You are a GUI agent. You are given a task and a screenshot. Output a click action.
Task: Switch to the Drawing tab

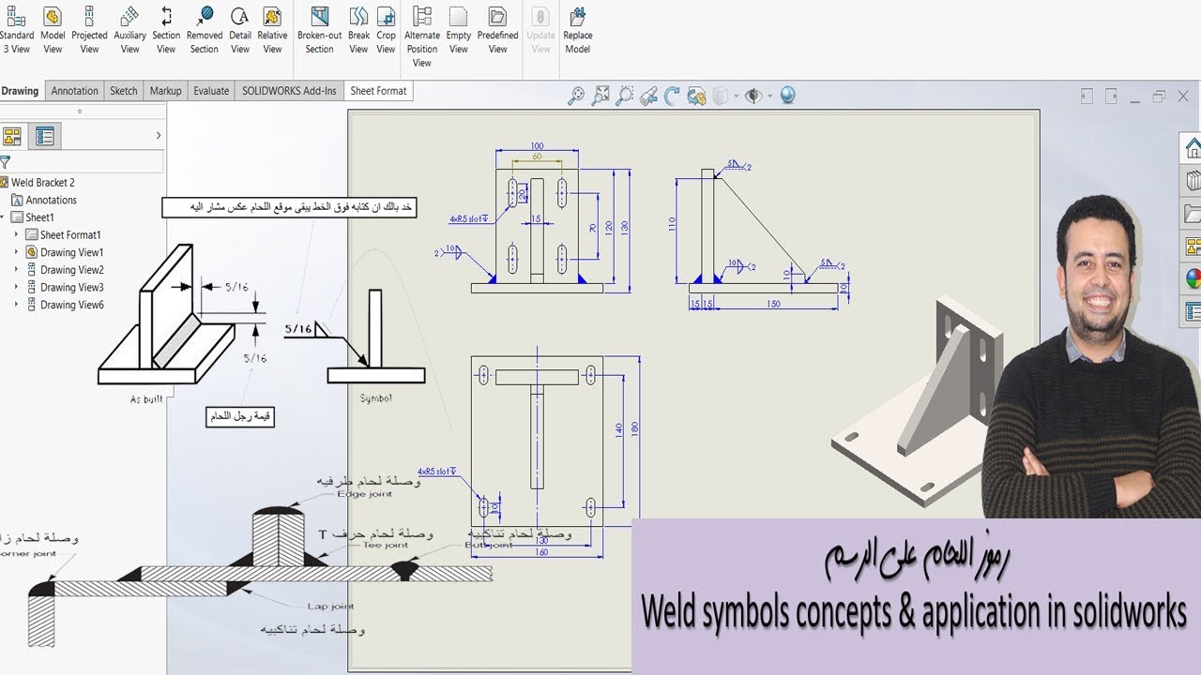point(20,91)
